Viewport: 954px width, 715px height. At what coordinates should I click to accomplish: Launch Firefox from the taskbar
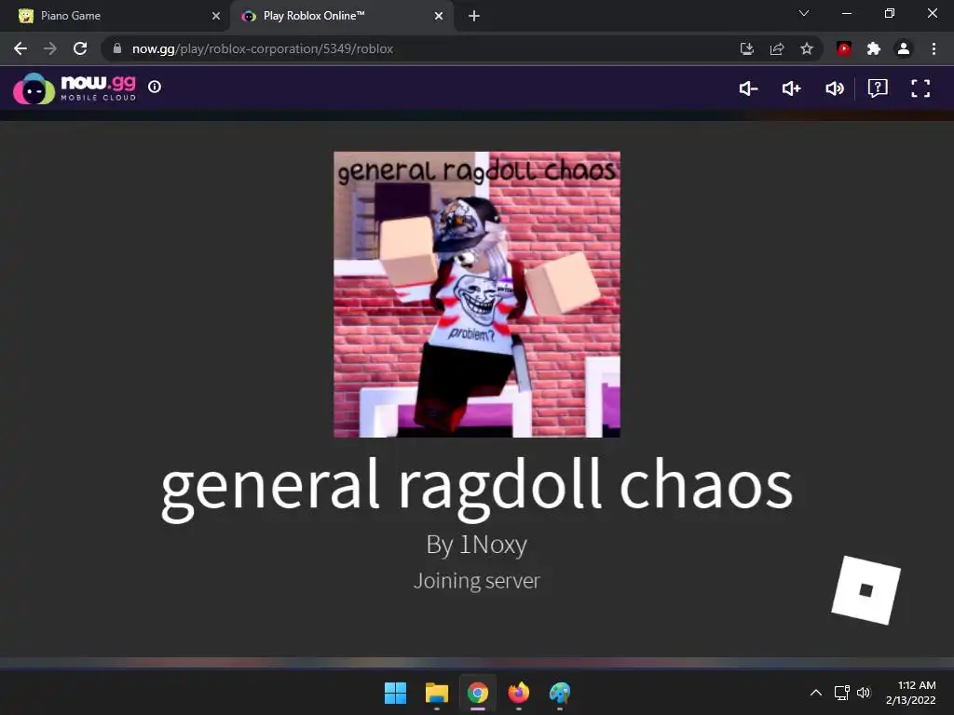519,693
